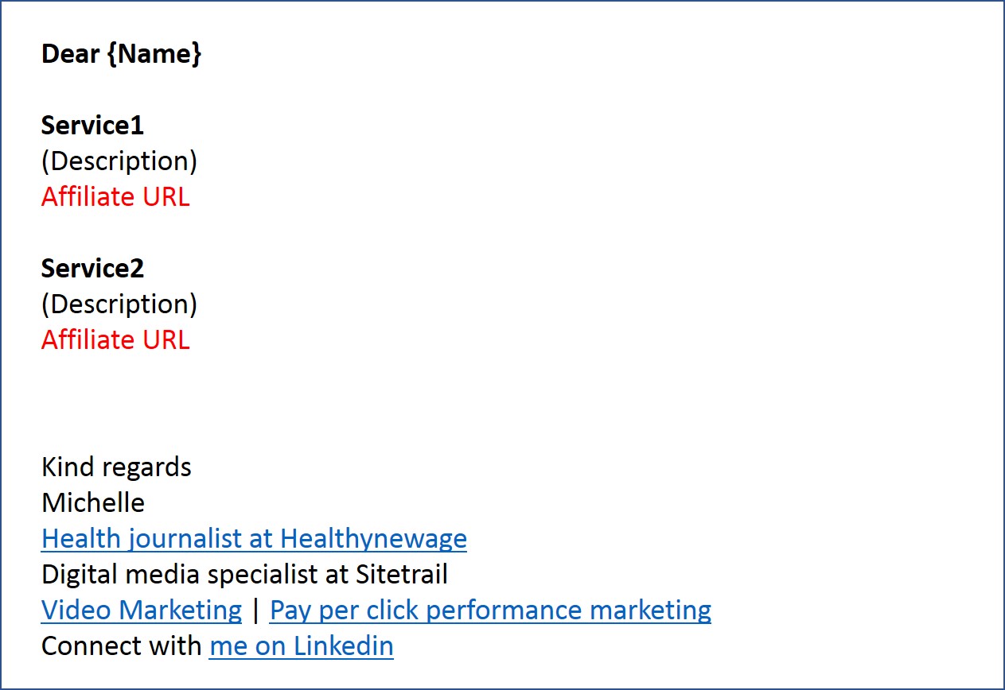
Task: Click the Michelle signature name
Action: pos(93,503)
